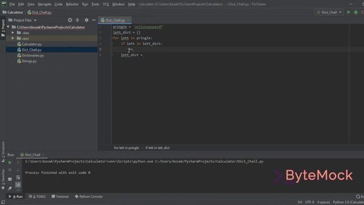
Task: Open the Python Console tab
Action: [x=89, y=196]
